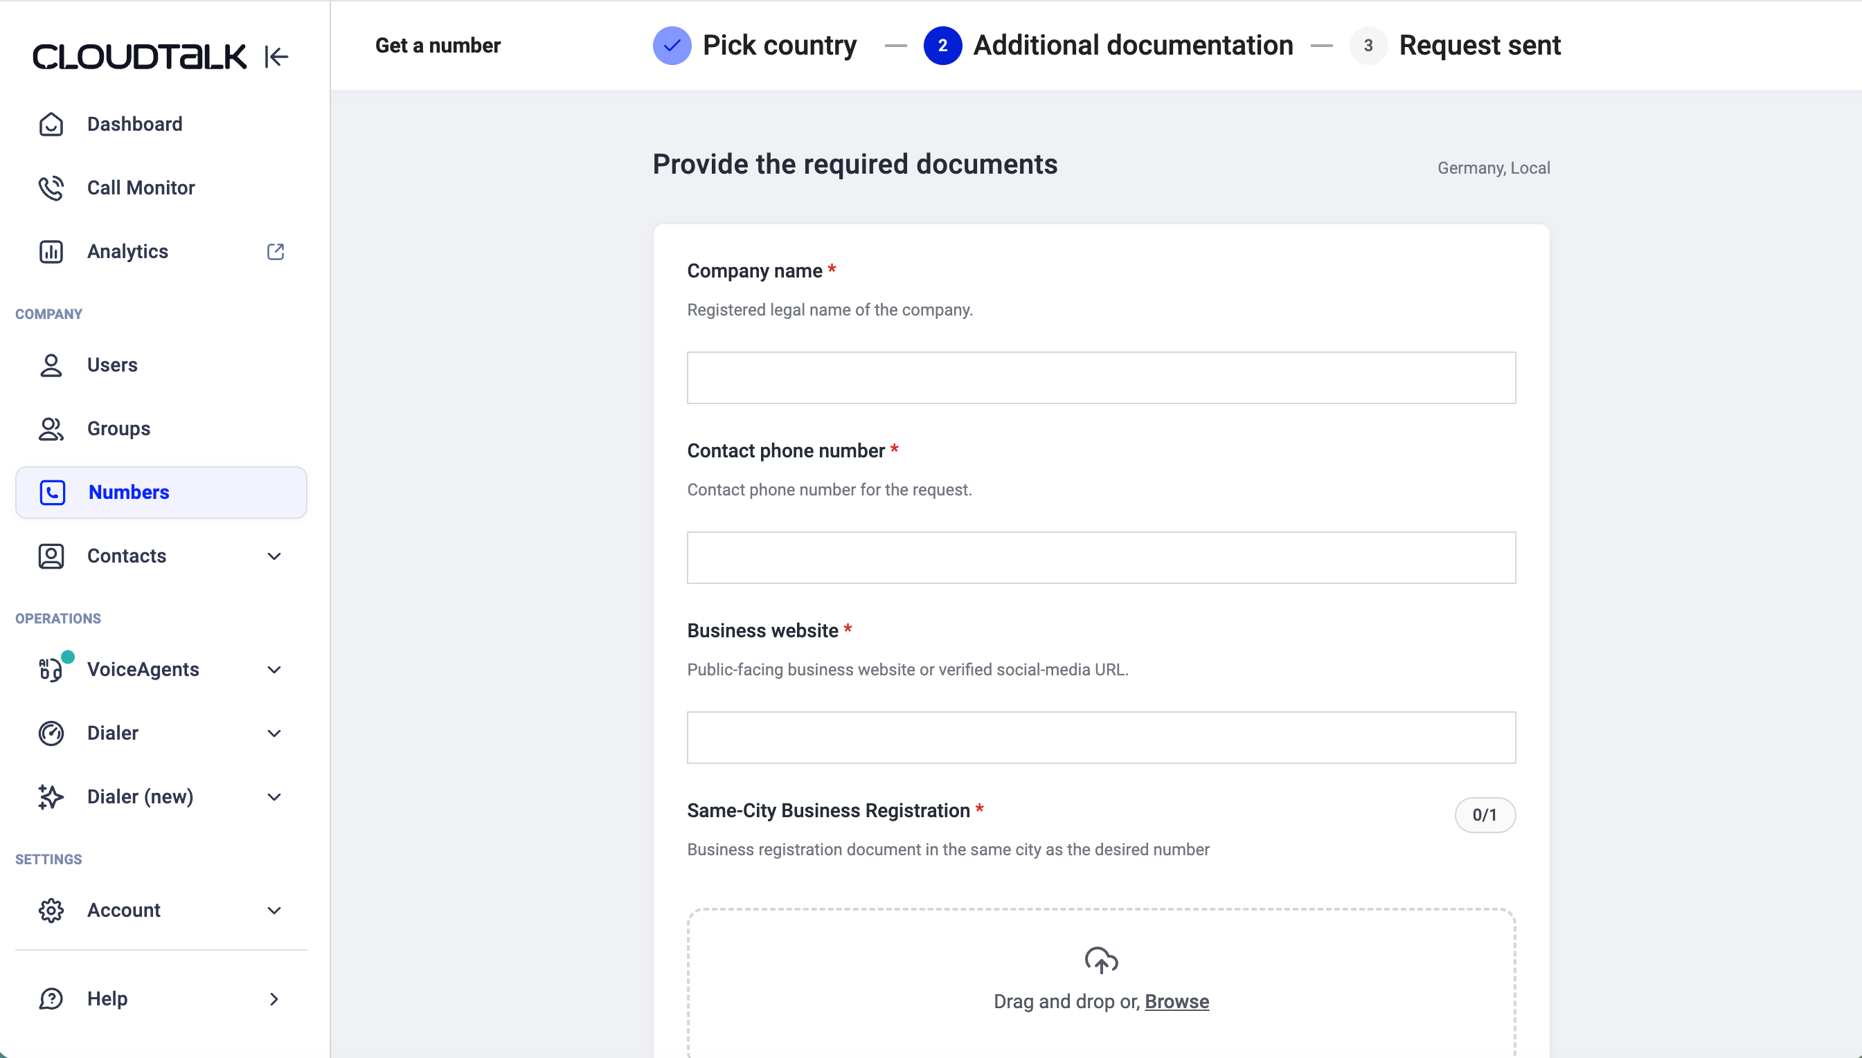
Task: Expand the Contacts submenu chevron
Action: (274, 556)
